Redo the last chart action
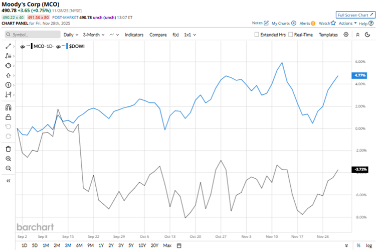 click(x=8, y=137)
